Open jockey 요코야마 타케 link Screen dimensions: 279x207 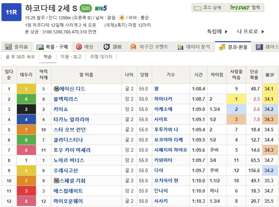point(168,140)
